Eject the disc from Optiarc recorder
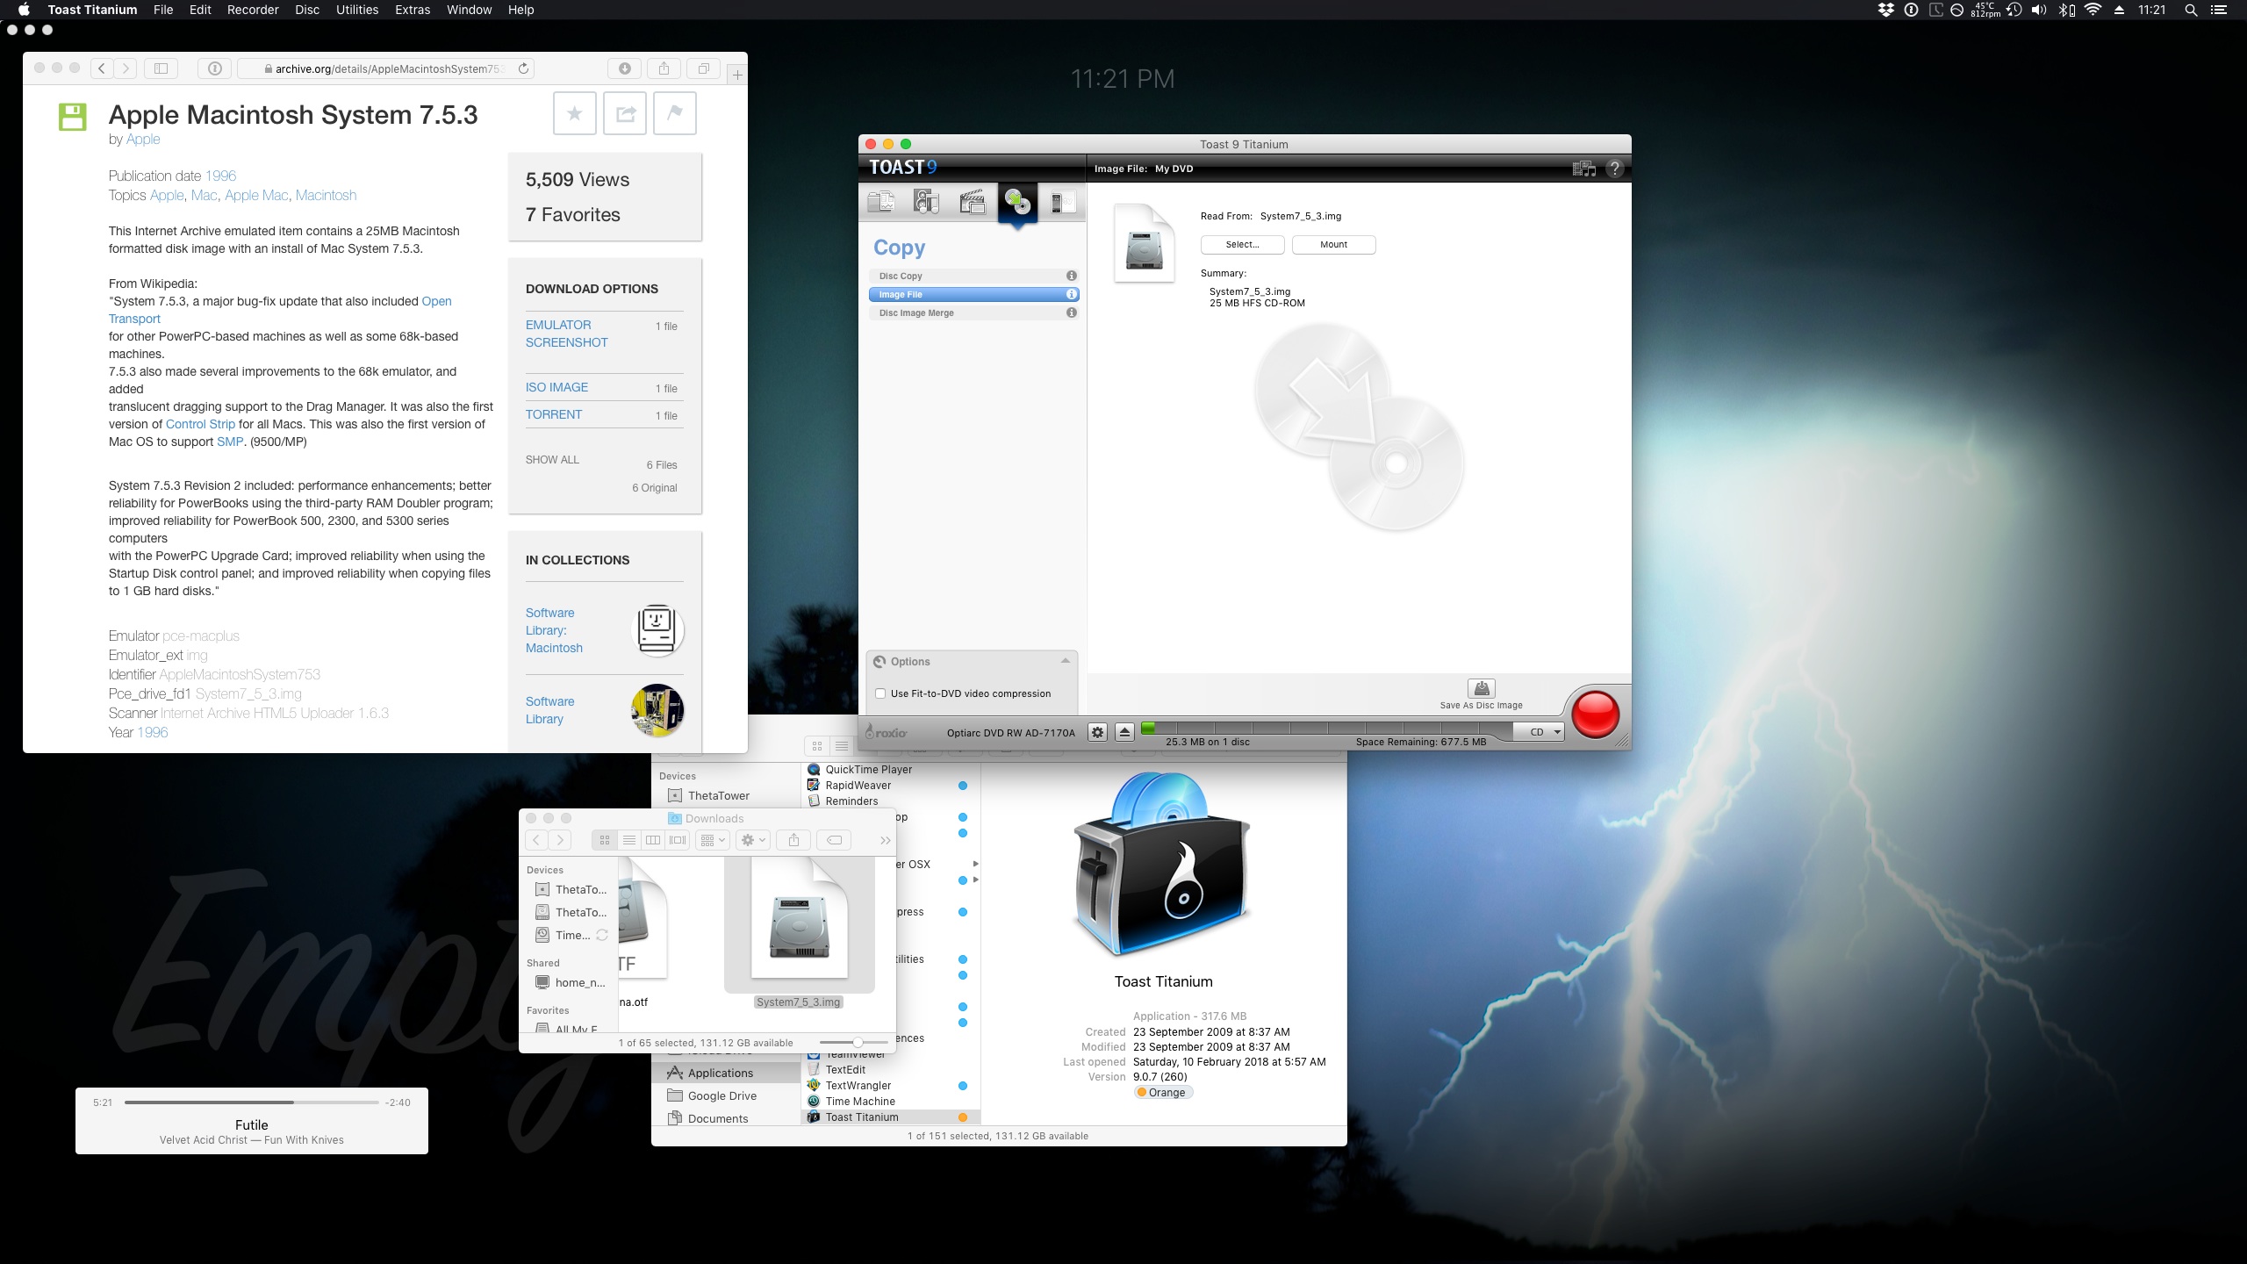This screenshot has height=1264, width=2247. click(x=1124, y=732)
